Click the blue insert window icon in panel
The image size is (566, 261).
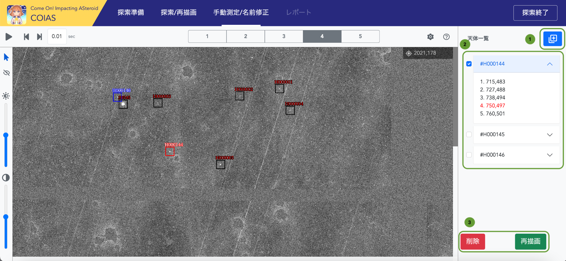tap(552, 39)
